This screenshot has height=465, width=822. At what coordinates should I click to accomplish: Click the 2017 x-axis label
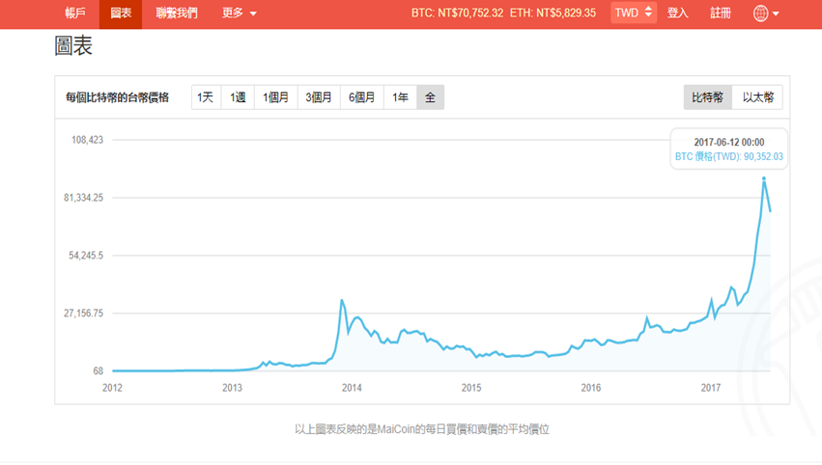coord(710,388)
